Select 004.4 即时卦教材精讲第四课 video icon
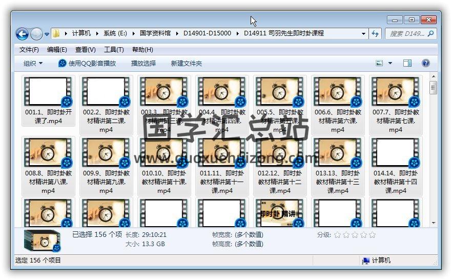This screenshot has width=452, height=280. point(222,91)
